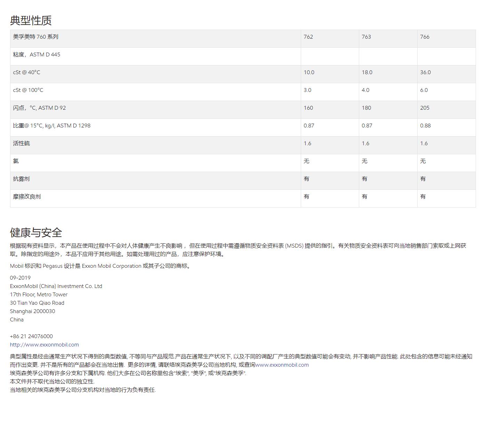Screen dimensions: 484x421
Task: Select the 典型性质 heading
Action: 31,20
